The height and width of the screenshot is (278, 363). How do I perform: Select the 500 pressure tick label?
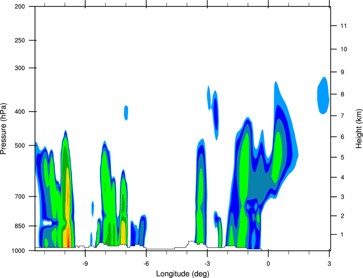[20, 145]
